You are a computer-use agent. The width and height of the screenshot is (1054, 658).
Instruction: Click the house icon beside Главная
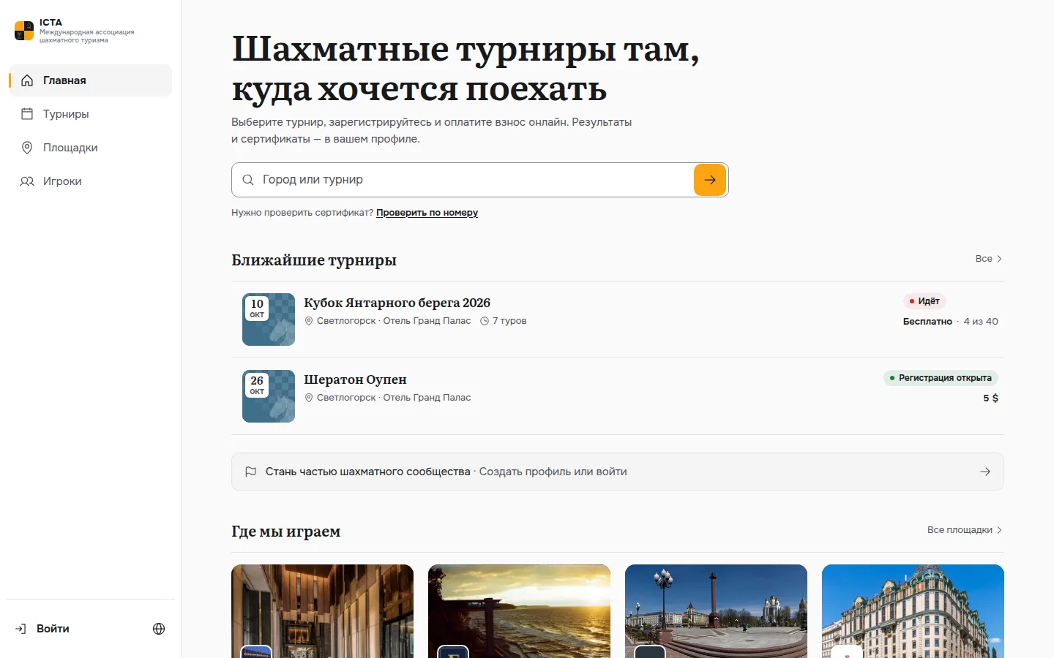click(x=27, y=80)
